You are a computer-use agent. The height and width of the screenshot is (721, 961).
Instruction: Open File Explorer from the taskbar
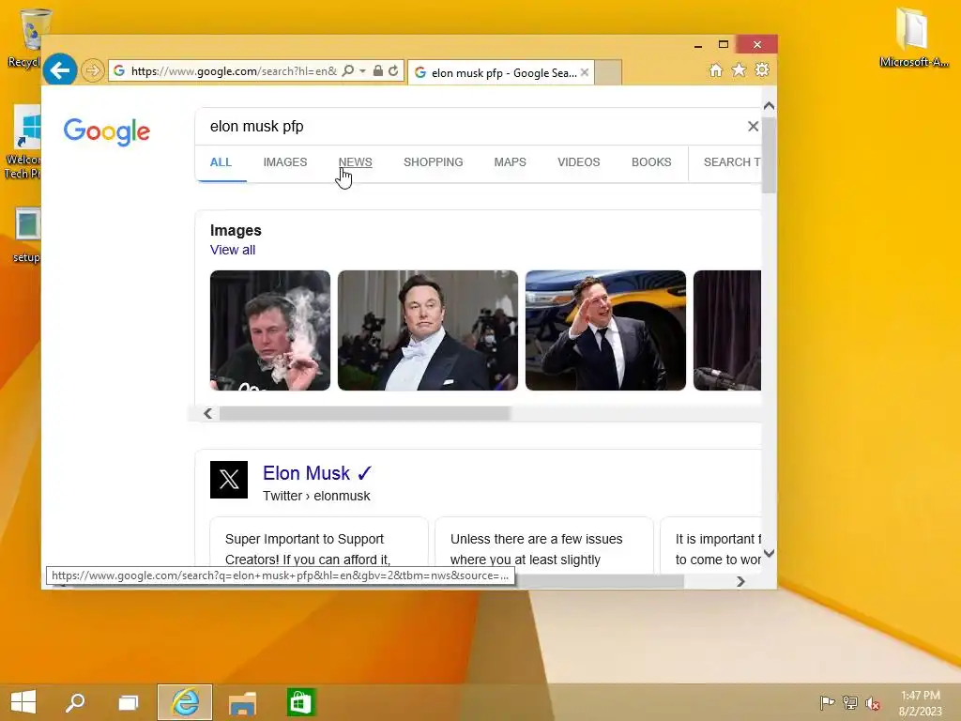click(x=242, y=702)
